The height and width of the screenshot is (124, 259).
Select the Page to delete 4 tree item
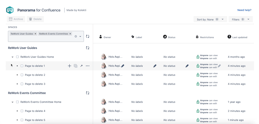35,111
